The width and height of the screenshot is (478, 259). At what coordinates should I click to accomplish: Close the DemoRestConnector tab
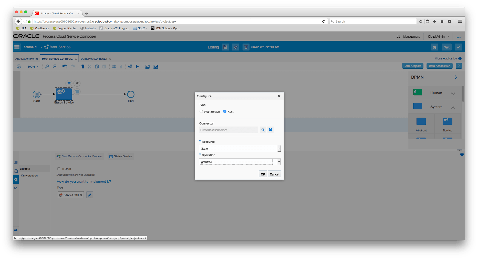point(110,59)
